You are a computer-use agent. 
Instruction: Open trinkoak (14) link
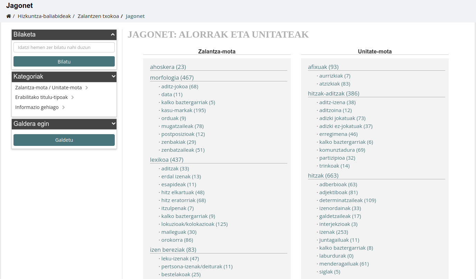tap(335, 166)
